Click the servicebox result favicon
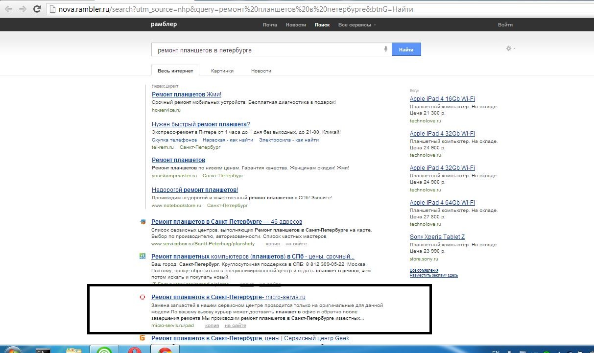This screenshot has height=353, width=594. [x=143, y=222]
